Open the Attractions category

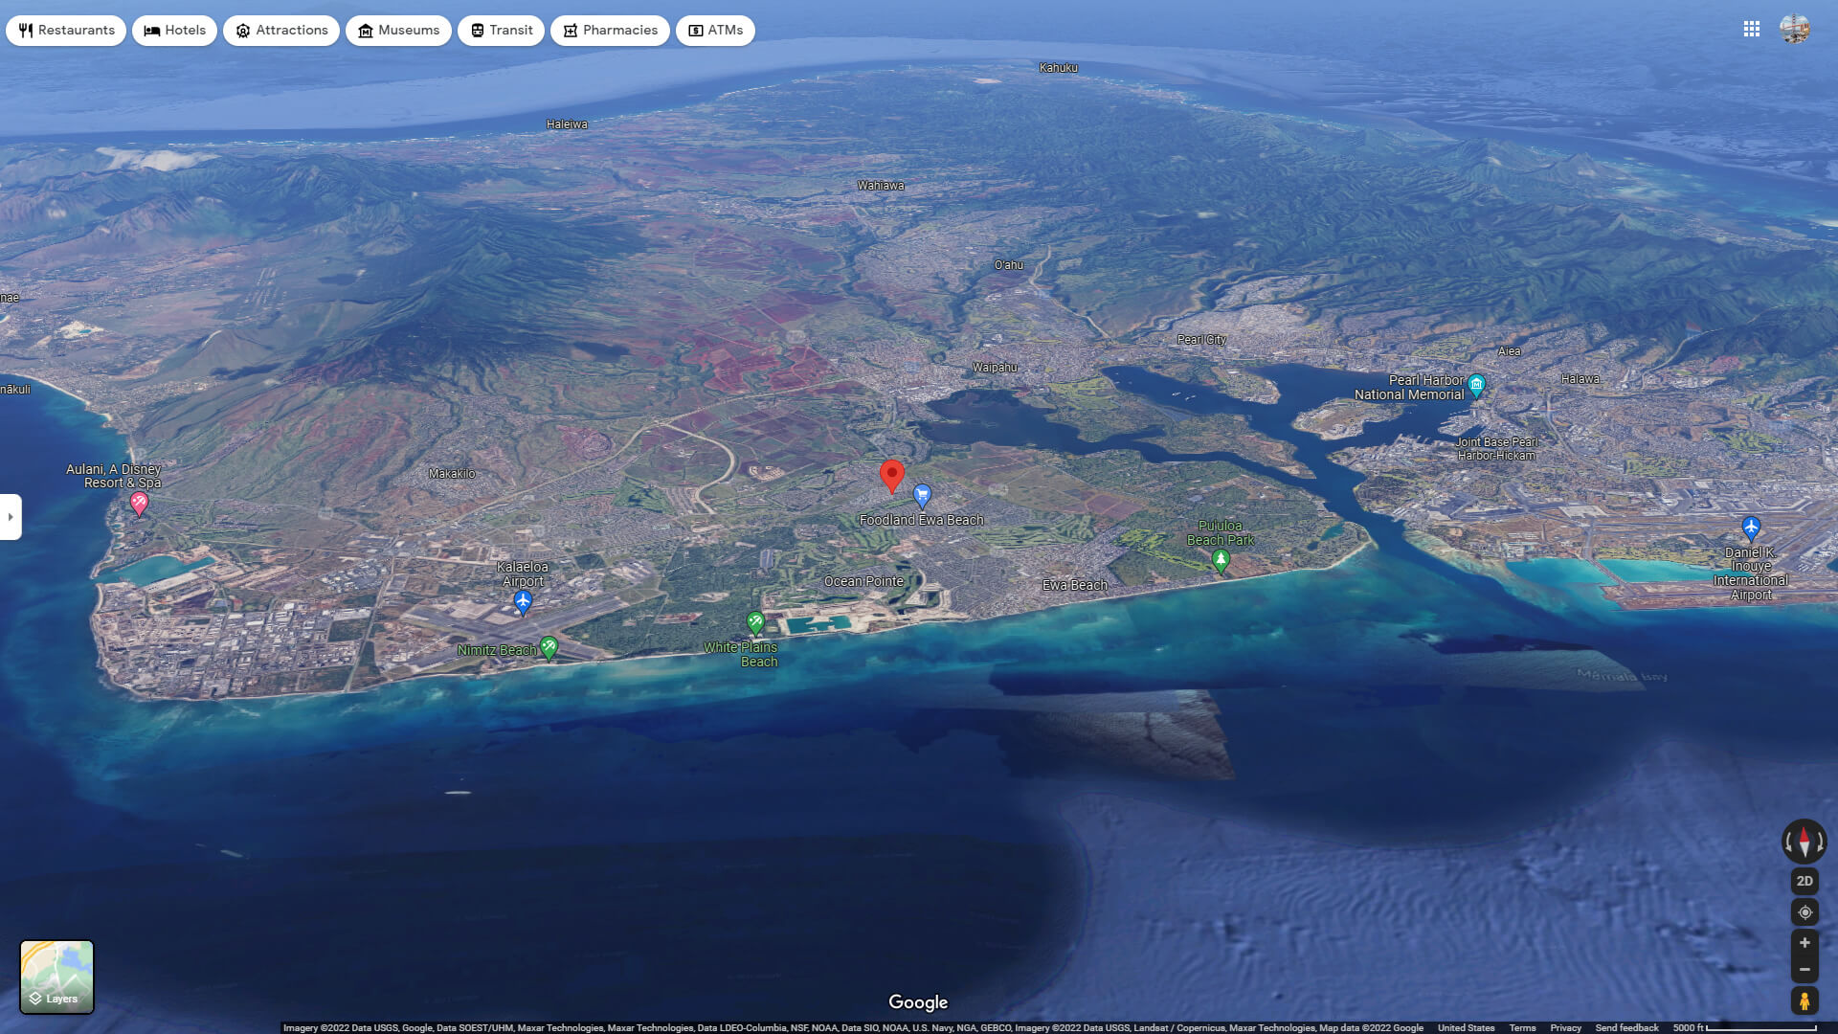pos(243,30)
